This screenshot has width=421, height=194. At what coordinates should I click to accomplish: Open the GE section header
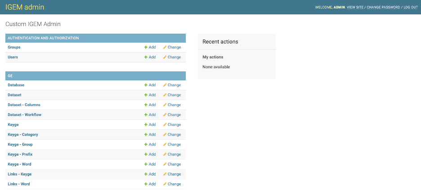pyautogui.click(x=10, y=76)
